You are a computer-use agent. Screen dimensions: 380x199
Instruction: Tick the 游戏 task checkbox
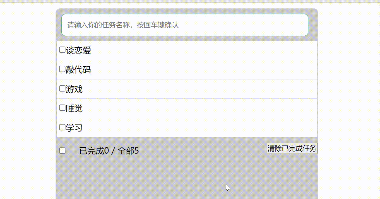(62, 88)
